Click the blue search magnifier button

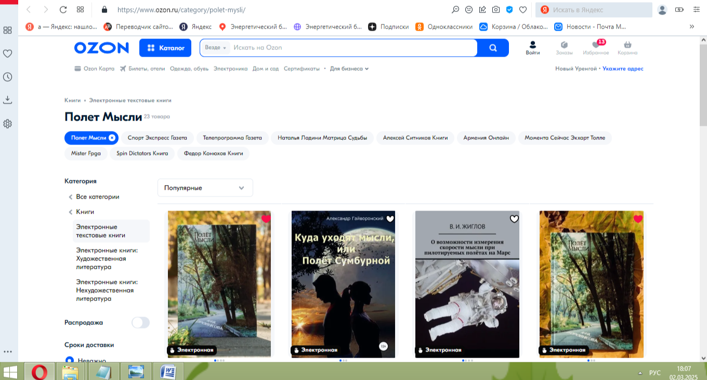pyautogui.click(x=493, y=48)
